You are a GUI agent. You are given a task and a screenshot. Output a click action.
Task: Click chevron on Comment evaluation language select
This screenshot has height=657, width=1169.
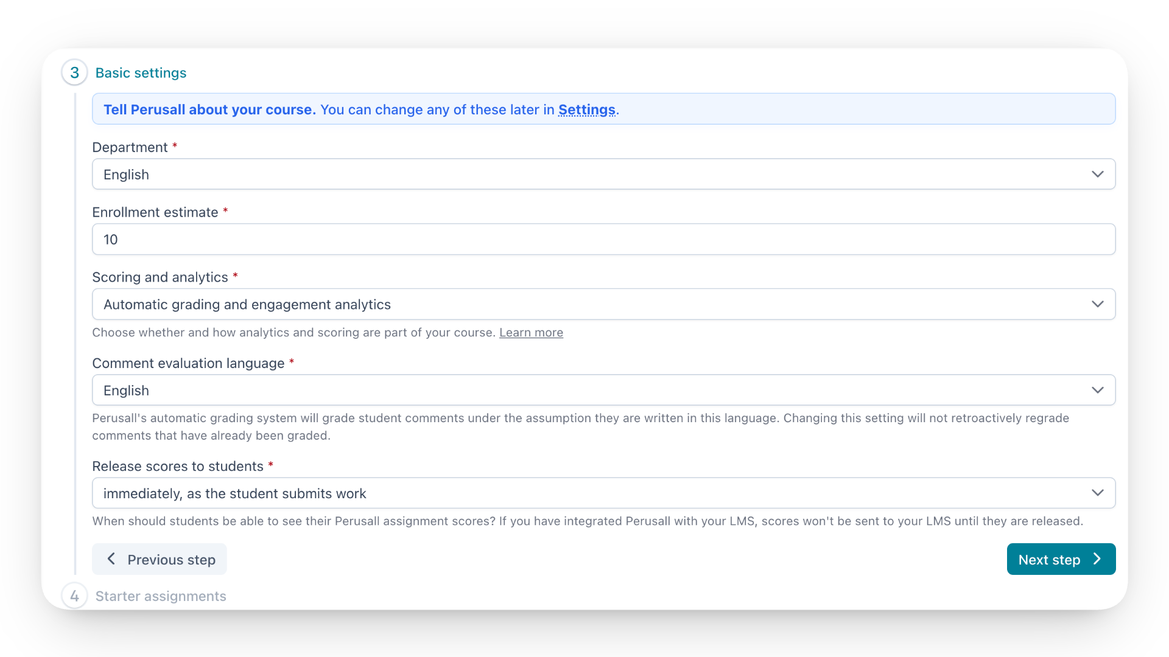1097,390
